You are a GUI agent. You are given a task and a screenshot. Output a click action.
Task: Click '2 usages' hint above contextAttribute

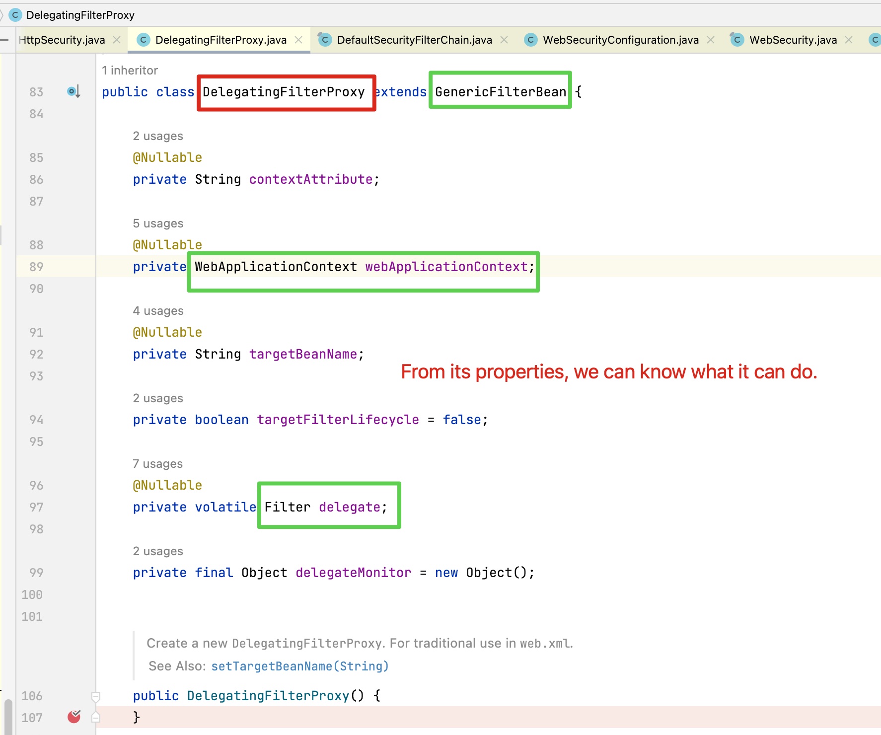158,136
